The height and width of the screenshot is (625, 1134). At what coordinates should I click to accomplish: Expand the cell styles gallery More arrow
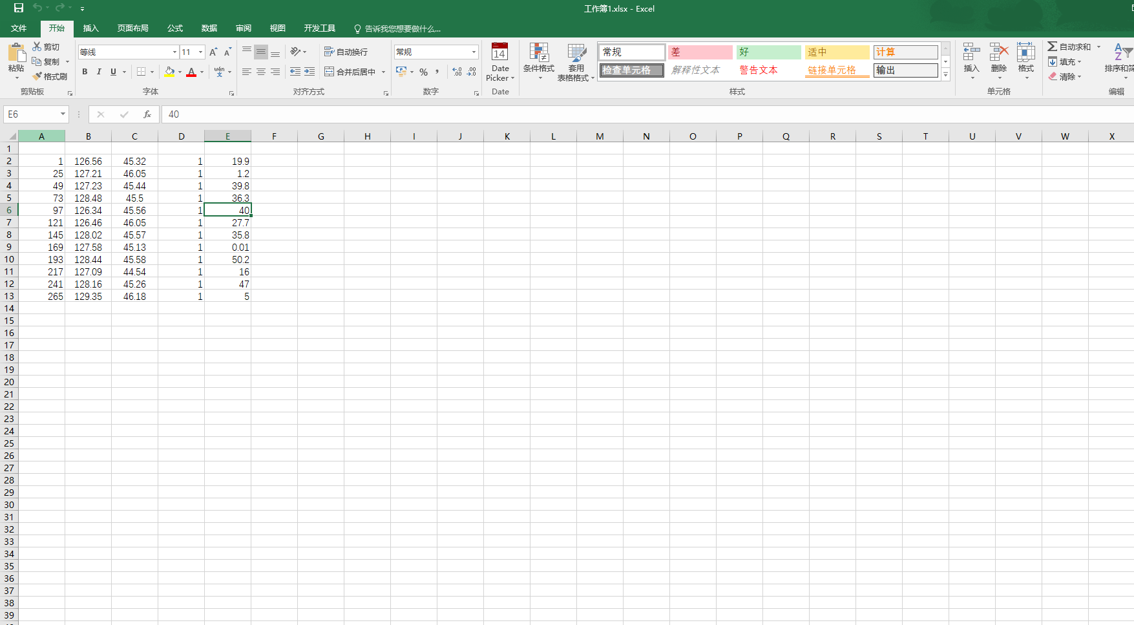click(945, 75)
